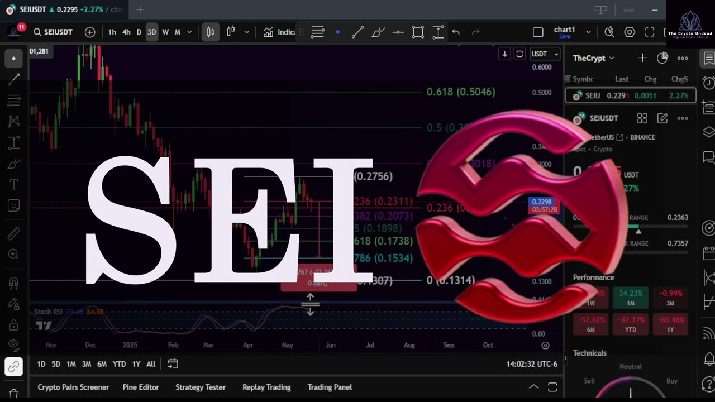The width and height of the screenshot is (715, 402).
Task: Open the SEIUSDT symbol search
Action: click(53, 32)
